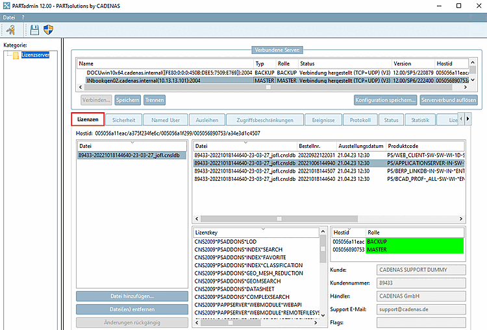Open the Ereignisse tab

click(323, 120)
